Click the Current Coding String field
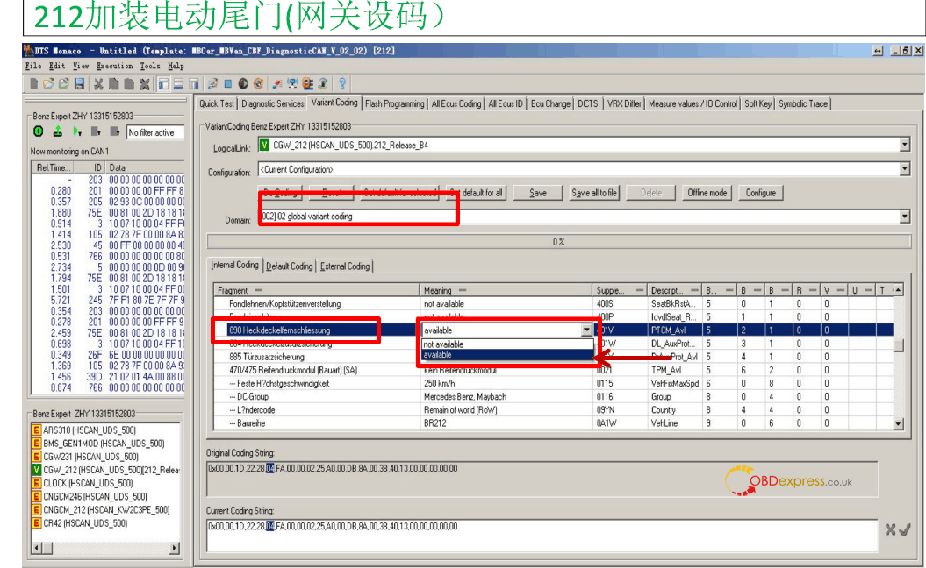The width and height of the screenshot is (926, 568). click(x=540, y=534)
